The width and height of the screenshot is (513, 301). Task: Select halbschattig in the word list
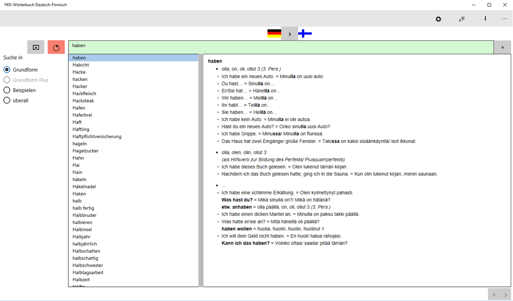click(134, 258)
